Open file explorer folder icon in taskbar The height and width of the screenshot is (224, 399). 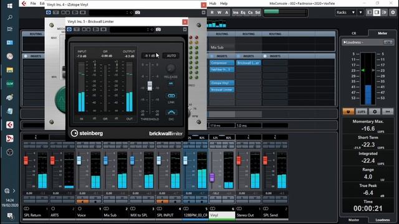coord(10,70)
